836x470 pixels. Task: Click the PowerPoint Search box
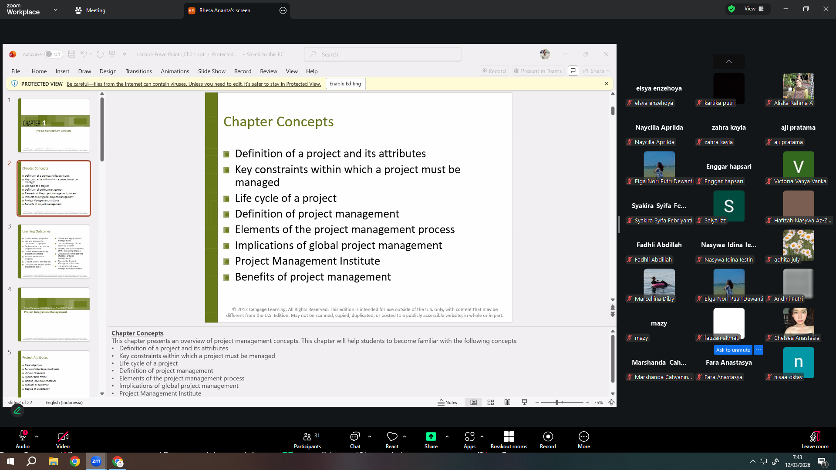click(383, 54)
